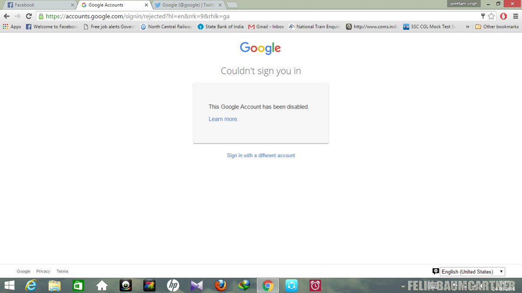This screenshot has width=522, height=293.
Task: Switch to the Google Accounts tab
Action: [114, 5]
